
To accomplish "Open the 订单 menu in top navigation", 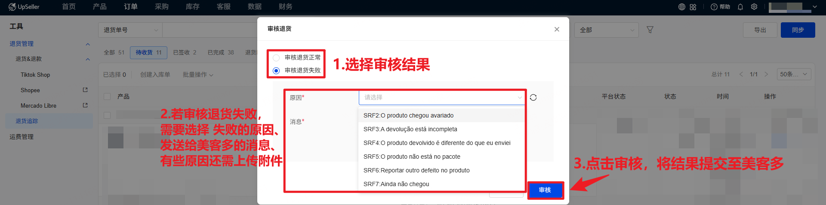I will (x=131, y=7).
